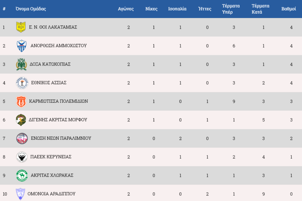Click the ΟΜΟΝΟΙΑ ΑΡΑΔΙΠΠΟΥ blue shield crest
This screenshot has width=302, height=201.
click(x=20, y=194)
